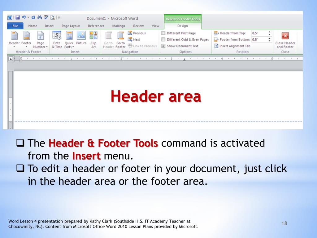Go to Next section

(134, 39)
